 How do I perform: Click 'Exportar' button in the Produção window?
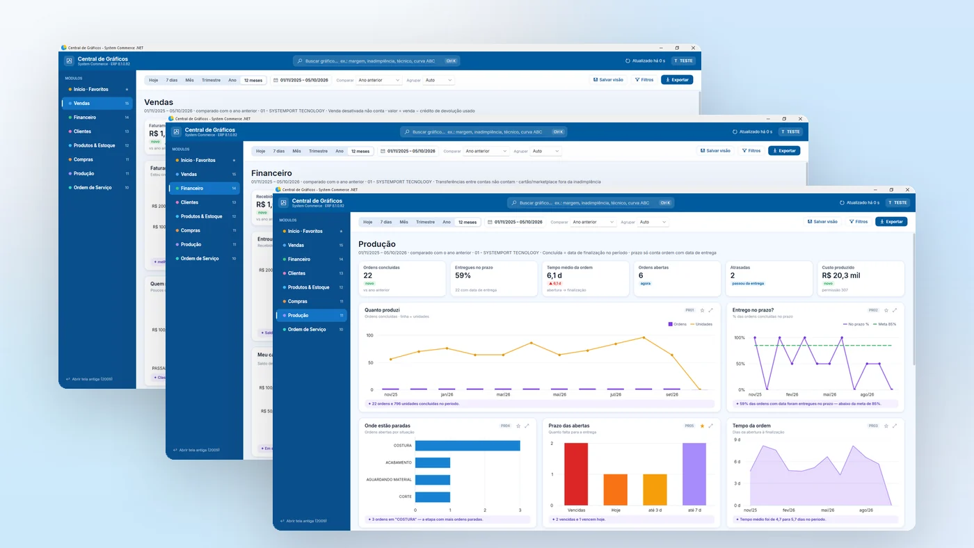pyautogui.click(x=891, y=222)
